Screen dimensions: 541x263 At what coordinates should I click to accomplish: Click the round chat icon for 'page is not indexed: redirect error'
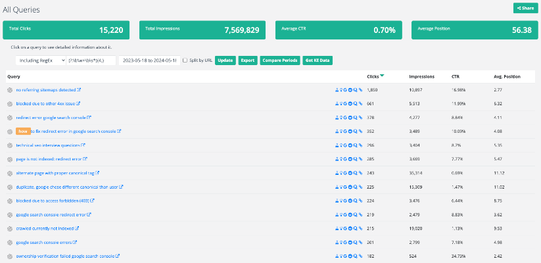tap(350, 158)
